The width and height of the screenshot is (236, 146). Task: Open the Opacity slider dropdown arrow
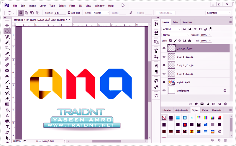tap(210, 35)
